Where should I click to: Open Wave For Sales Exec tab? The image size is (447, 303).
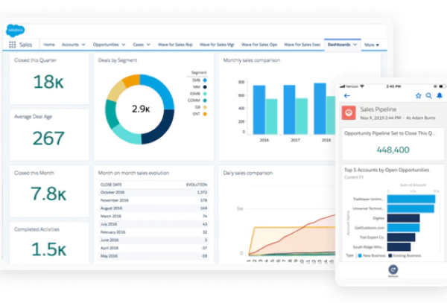[x=302, y=45]
